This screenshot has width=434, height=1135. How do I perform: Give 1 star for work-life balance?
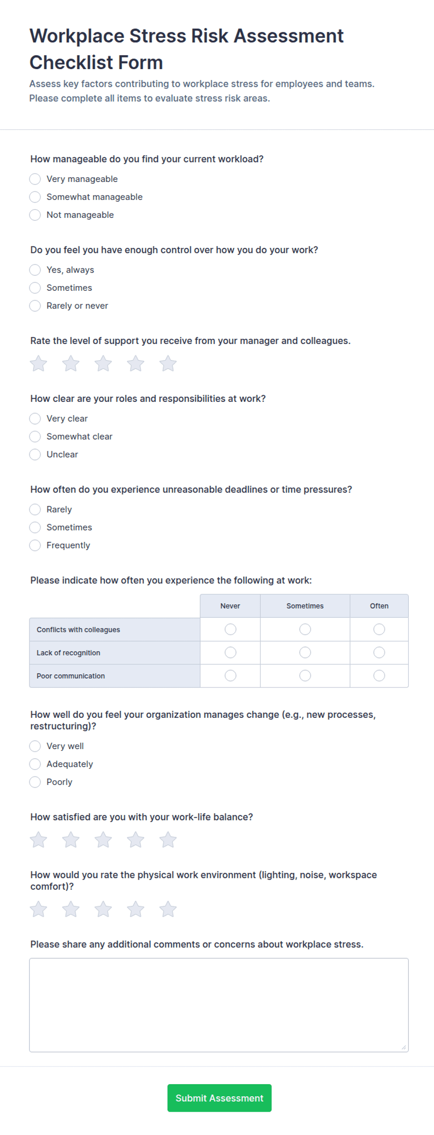point(39,839)
